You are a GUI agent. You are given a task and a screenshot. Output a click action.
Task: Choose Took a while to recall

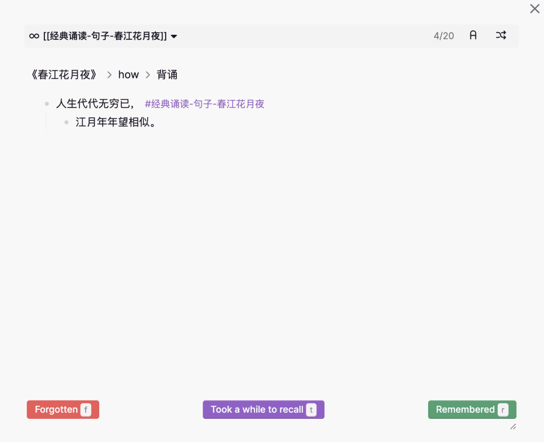263,409
